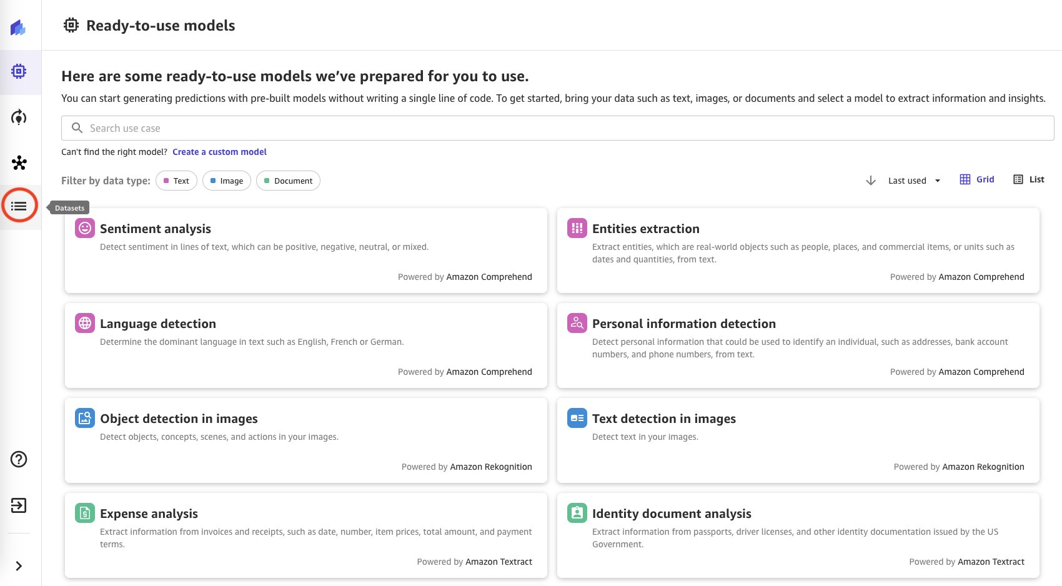Open the Identity document analysis title
Viewport: 1062px width, 586px height.
(x=672, y=514)
